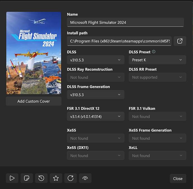The image size is (193, 189).
Task: Open the FSR 3.1 DirectX 12 dropdown
Action: (x=96, y=116)
